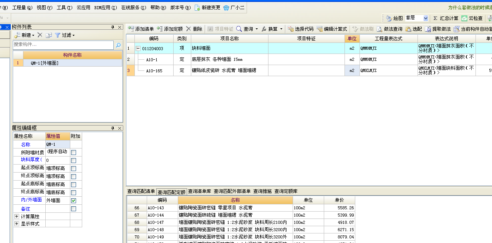This screenshot has width=492, height=243.
Task: Click the 选配 tool
Action: pos(414,29)
